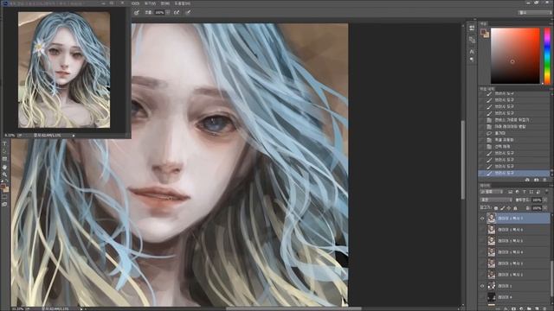Toggle layer filtering switch on or off
Image resolution: width=554 pixels, height=311 pixels.
click(546, 192)
